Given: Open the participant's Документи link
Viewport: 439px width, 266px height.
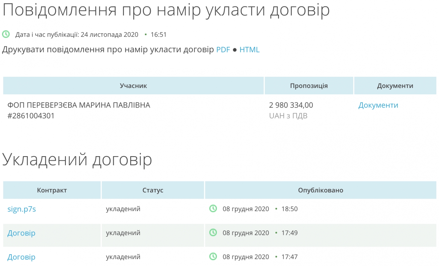Looking at the screenshot, I should click(378, 105).
